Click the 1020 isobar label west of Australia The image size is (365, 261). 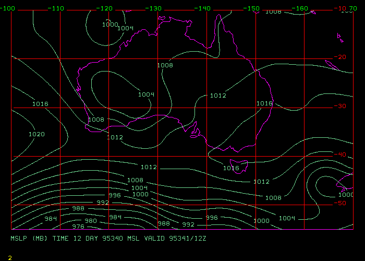click(36, 134)
